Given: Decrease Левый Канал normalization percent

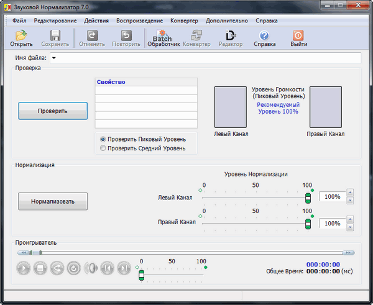Looking at the screenshot, I should point(350,201).
